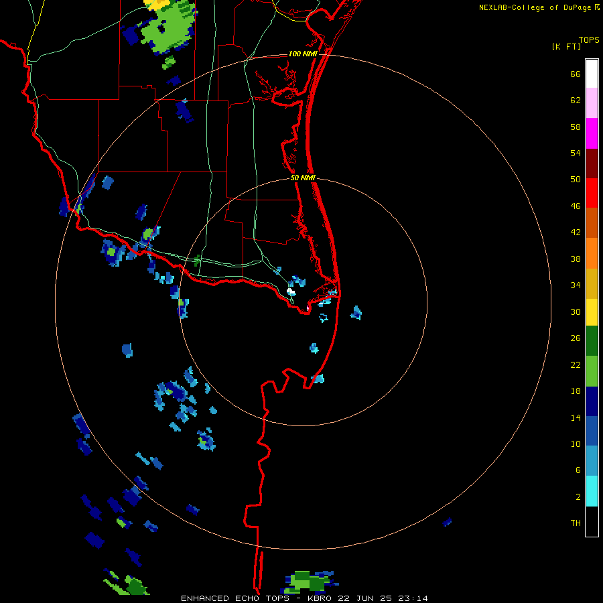Pick the dark red legend swatch
This screenshot has width=603, height=603.
(x=592, y=163)
